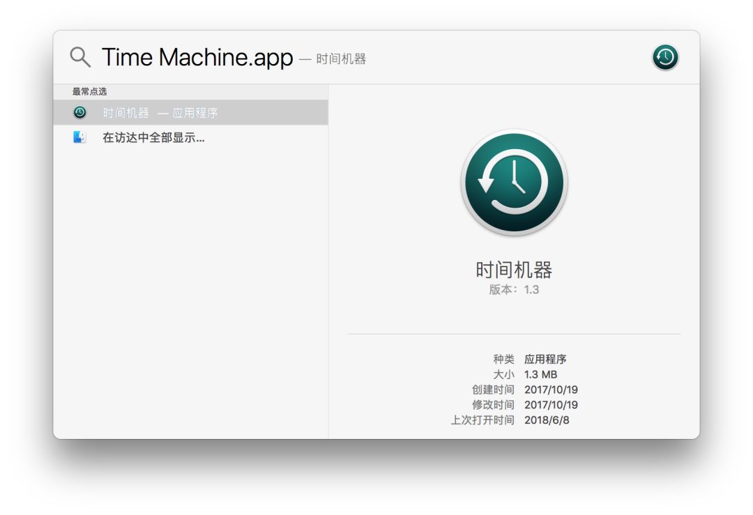The image size is (753, 515).
Task: Click the small Time Machine icon in results
Action: [x=80, y=112]
